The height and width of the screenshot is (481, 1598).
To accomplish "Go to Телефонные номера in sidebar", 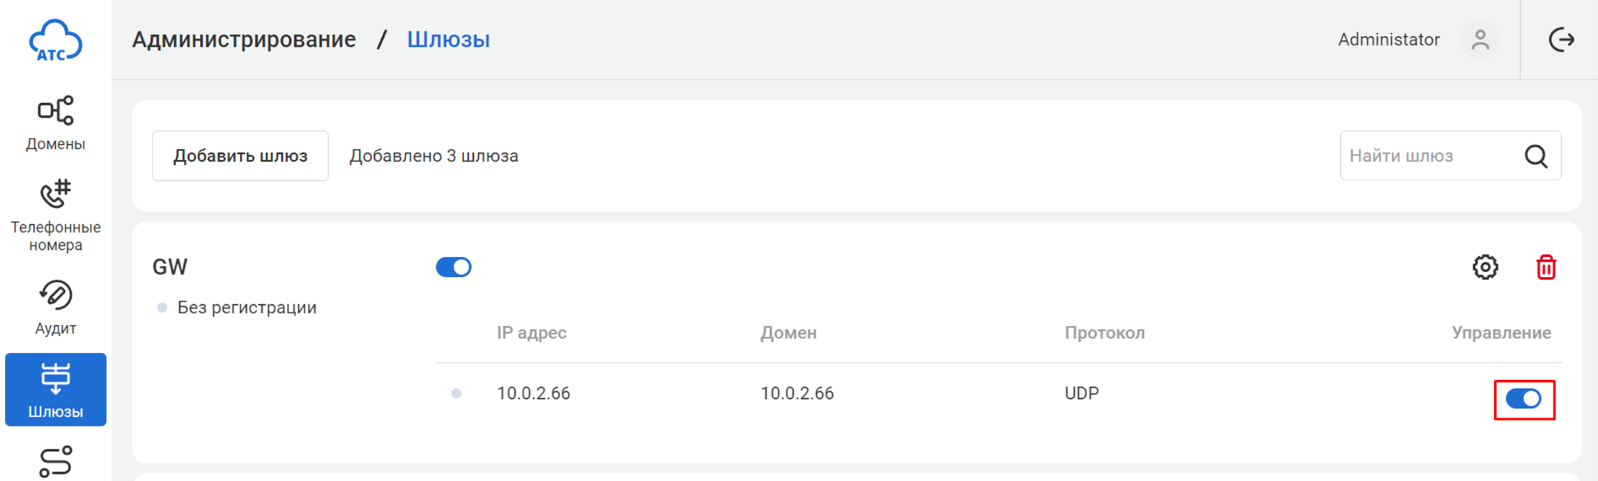I will coord(55,216).
